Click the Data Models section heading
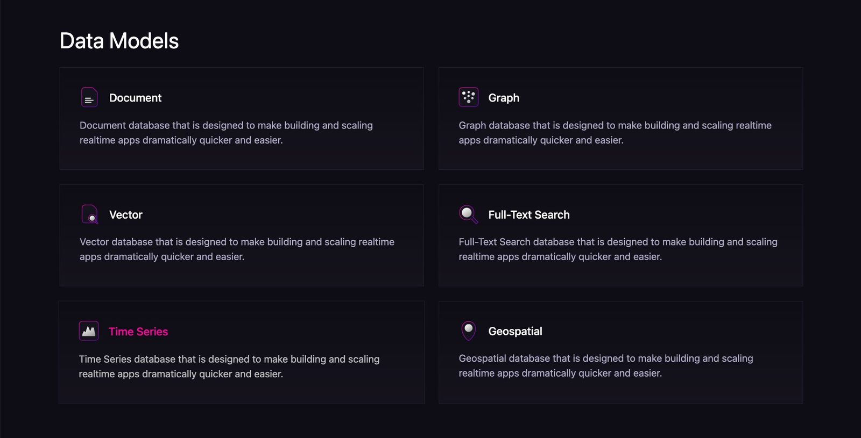Screen dimensions: 861x438 (119, 41)
